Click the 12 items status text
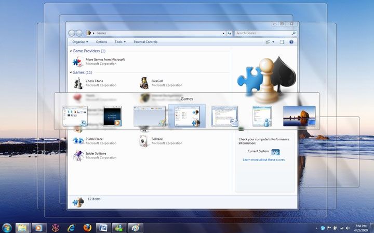The height and width of the screenshot is (233, 374). [x=94, y=199]
